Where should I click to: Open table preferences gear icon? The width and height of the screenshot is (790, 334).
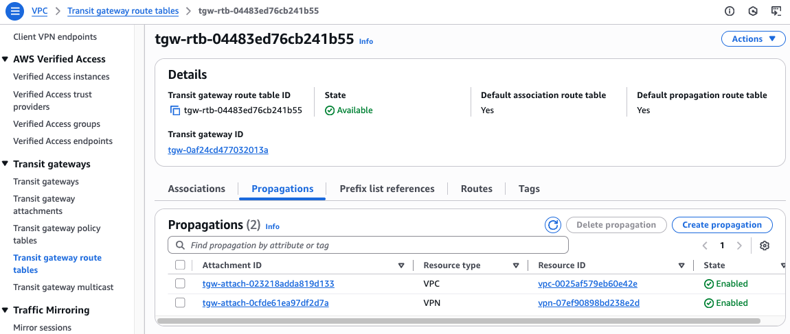765,246
